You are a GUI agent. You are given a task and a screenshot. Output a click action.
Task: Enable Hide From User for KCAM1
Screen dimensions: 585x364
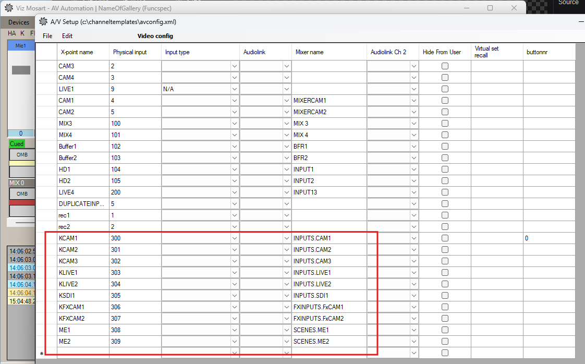[x=445, y=238]
